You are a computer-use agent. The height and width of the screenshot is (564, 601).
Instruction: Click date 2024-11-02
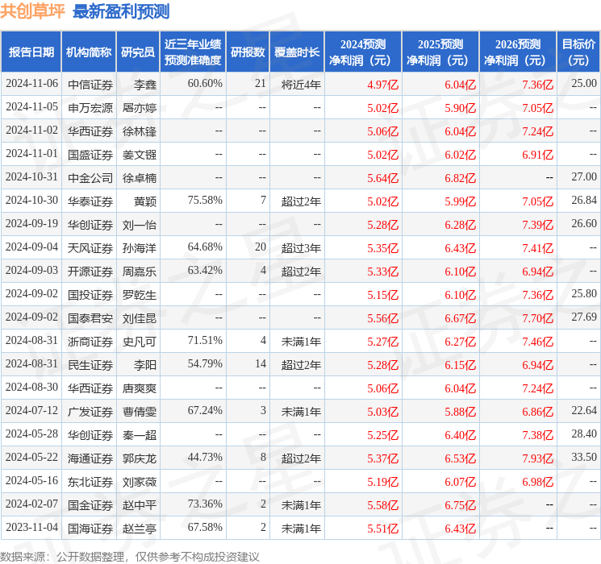31,131
